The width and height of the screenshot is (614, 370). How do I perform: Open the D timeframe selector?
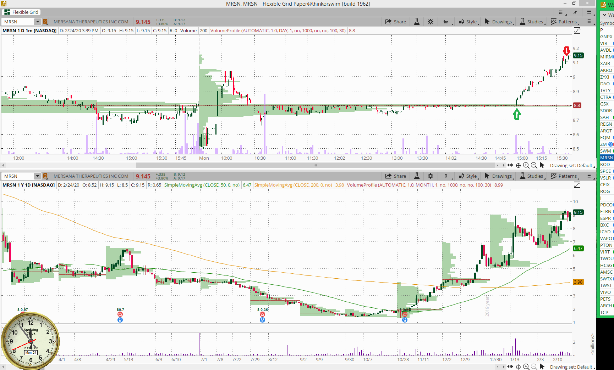tap(446, 176)
